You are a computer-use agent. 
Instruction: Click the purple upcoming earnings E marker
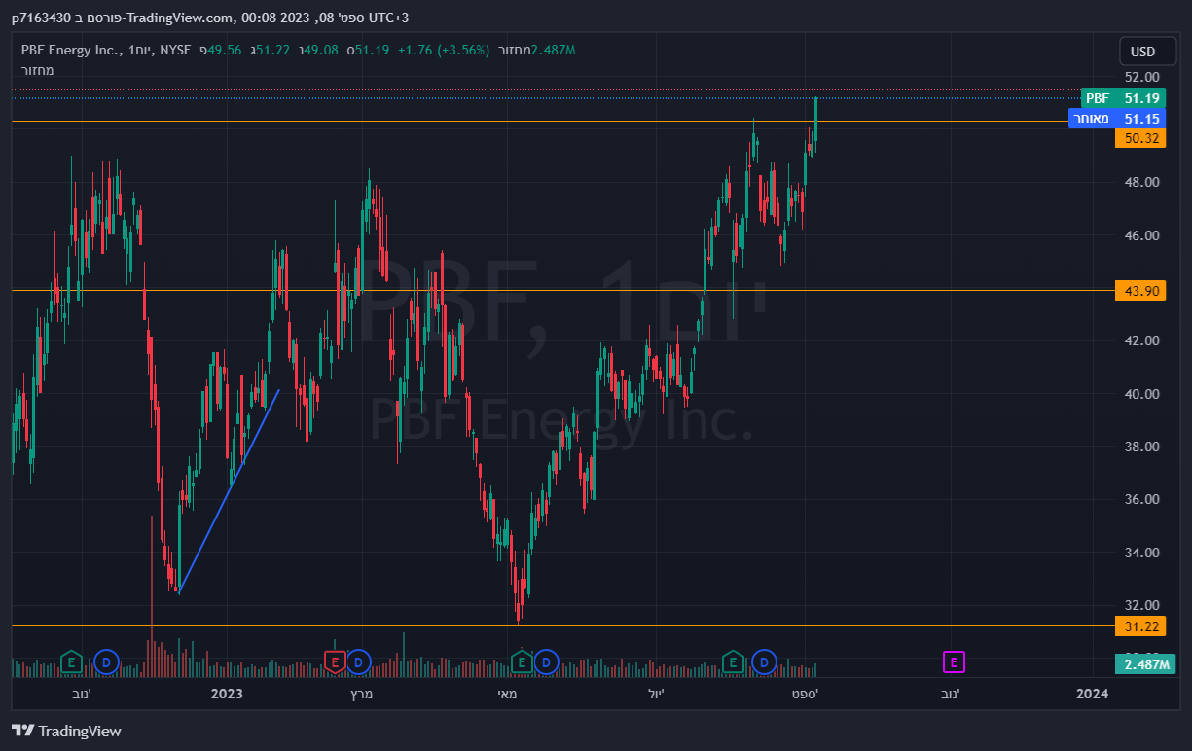tap(954, 662)
